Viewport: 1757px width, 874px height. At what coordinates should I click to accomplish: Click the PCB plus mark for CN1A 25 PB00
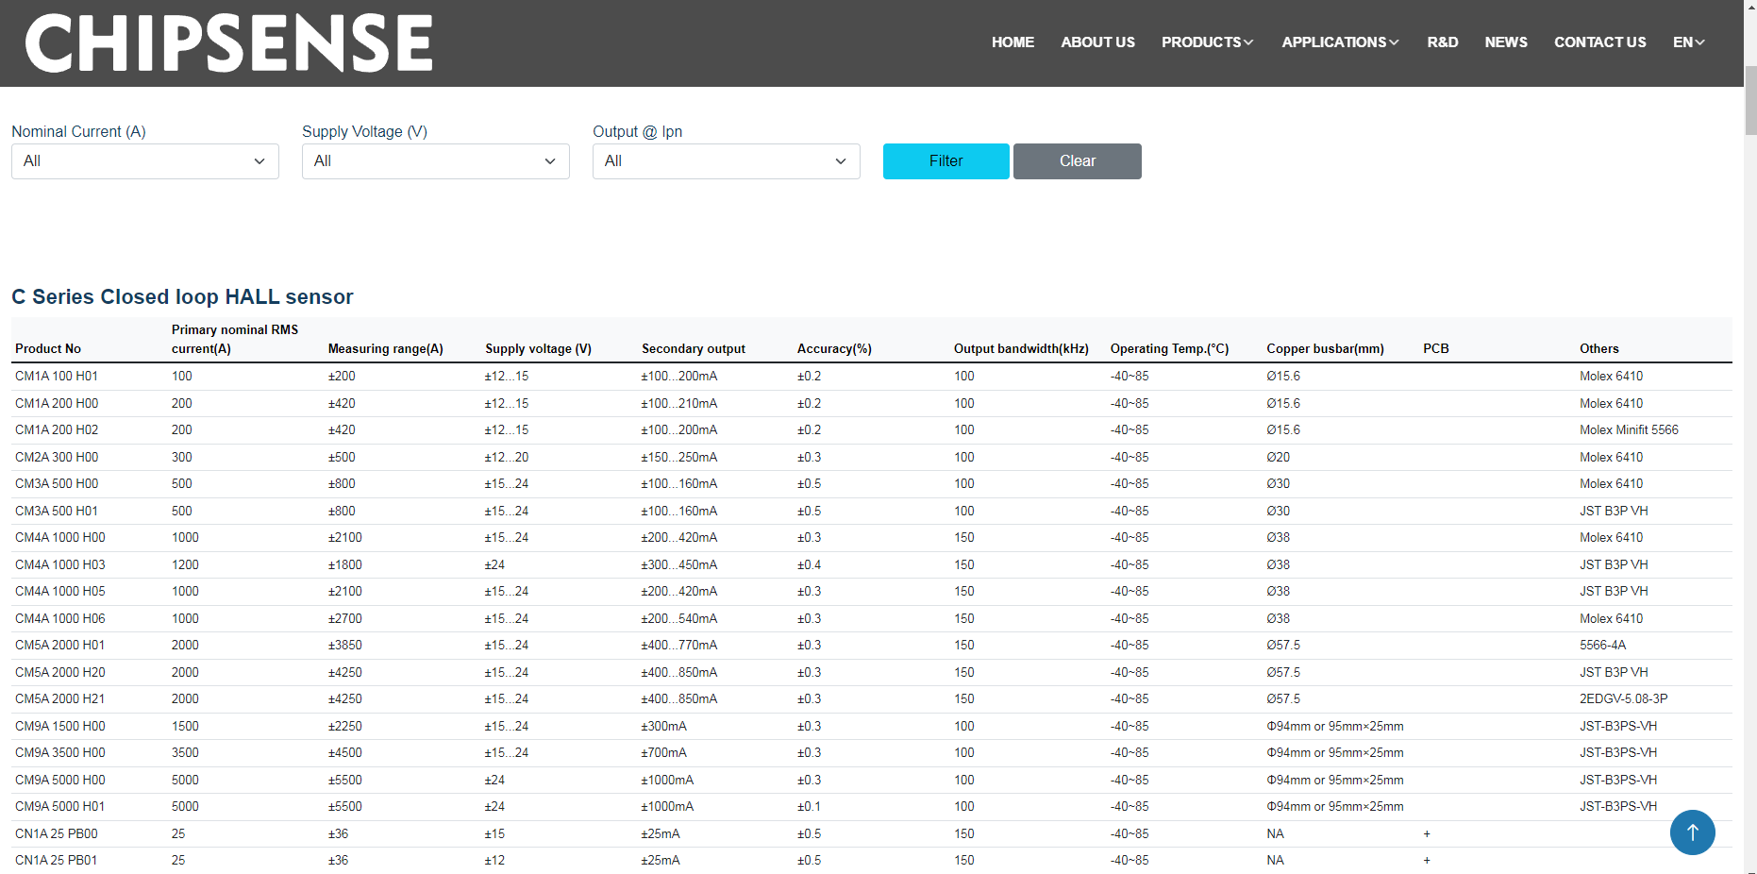[1427, 833]
